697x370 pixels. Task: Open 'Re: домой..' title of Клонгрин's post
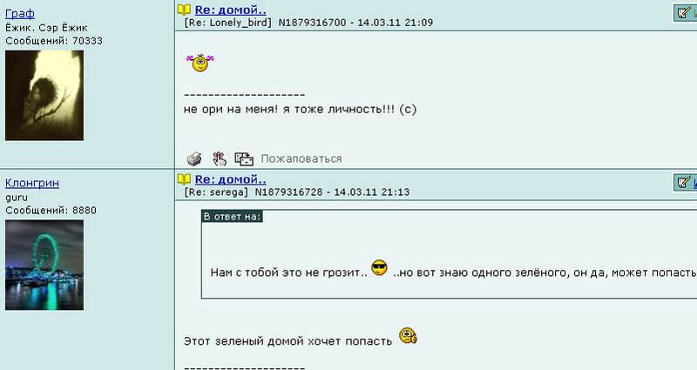point(230,179)
